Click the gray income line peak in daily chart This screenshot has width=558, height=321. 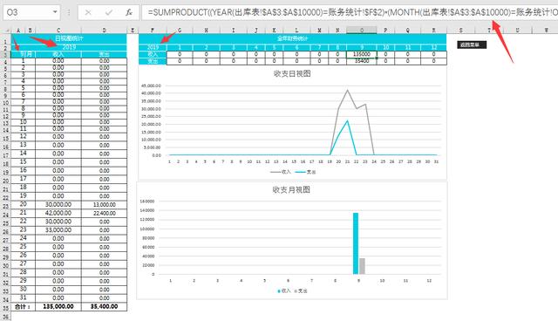(347, 91)
